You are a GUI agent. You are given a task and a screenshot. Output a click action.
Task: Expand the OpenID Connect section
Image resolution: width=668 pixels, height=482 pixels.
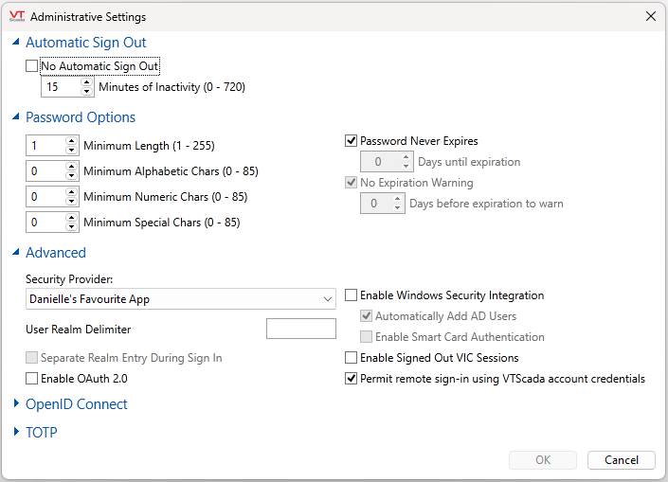16,403
